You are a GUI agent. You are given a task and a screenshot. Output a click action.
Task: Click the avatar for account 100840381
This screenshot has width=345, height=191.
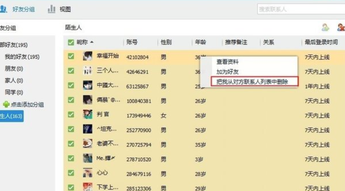tap(88, 100)
